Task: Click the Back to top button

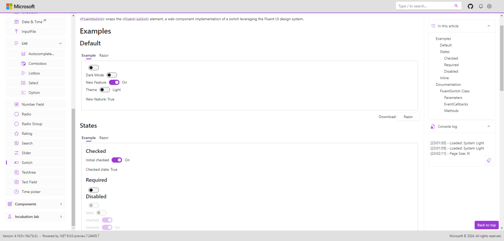Action: pyautogui.click(x=486, y=225)
